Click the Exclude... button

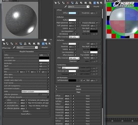pyautogui.click(x=26, y=111)
